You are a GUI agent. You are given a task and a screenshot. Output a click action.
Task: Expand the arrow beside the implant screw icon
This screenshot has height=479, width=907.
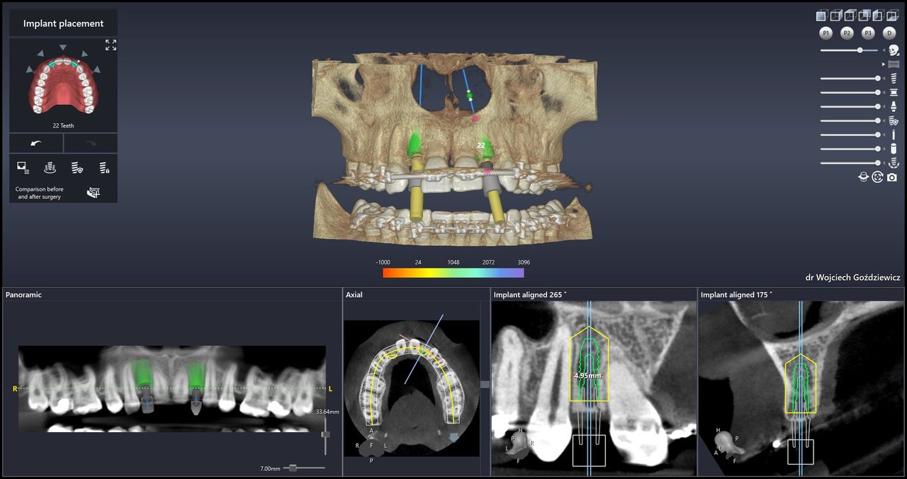(x=884, y=79)
